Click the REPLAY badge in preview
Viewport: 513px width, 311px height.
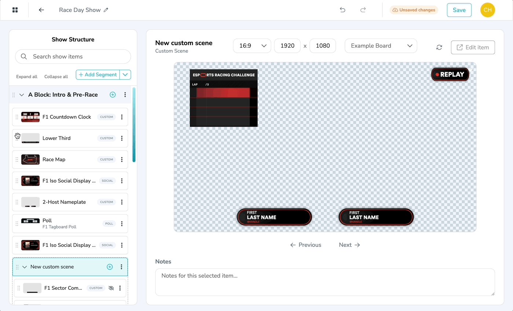click(450, 74)
